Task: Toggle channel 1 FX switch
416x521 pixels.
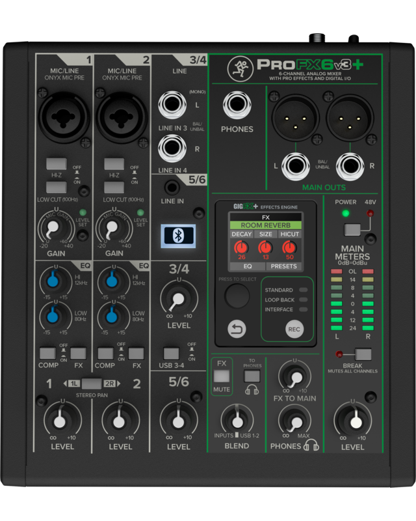Action: pyautogui.click(x=78, y=353)
